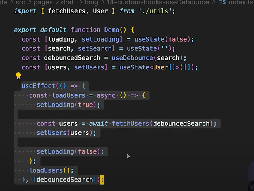
Task: Click the 'await' keyword
Action: [98, 124]
